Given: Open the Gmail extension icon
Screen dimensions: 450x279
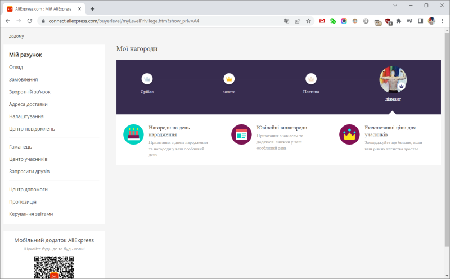Looking at the screenshot, I should tap(322, 21).
